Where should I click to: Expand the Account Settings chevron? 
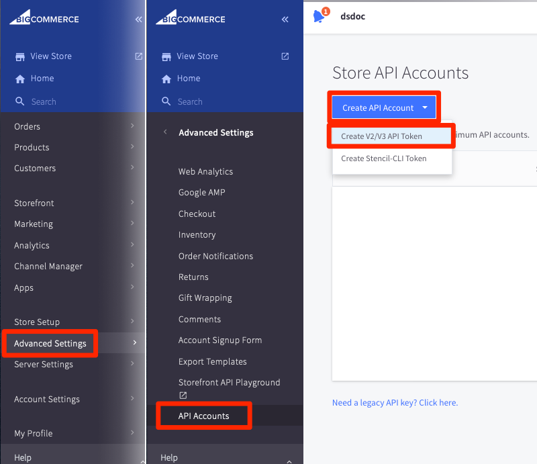(132, 398)
